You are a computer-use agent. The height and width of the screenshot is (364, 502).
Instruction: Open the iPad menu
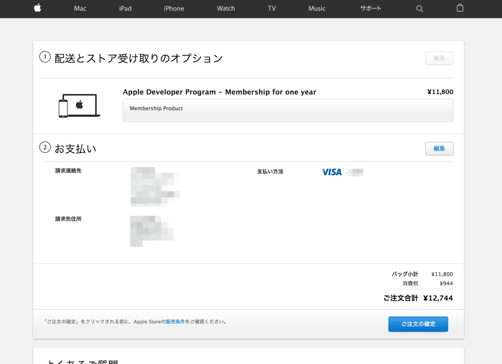125,9
